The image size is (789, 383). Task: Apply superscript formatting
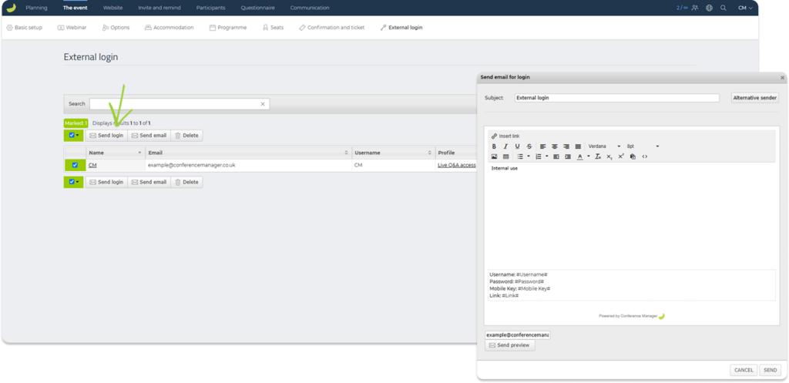coord(621,156)
